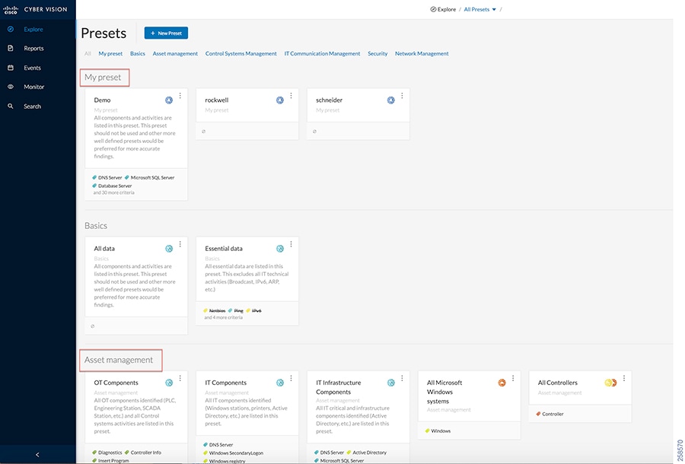This screenshot has width=685, height=464.
Task: Open the All Controllers preset title
Action: [x=557, y=383]
